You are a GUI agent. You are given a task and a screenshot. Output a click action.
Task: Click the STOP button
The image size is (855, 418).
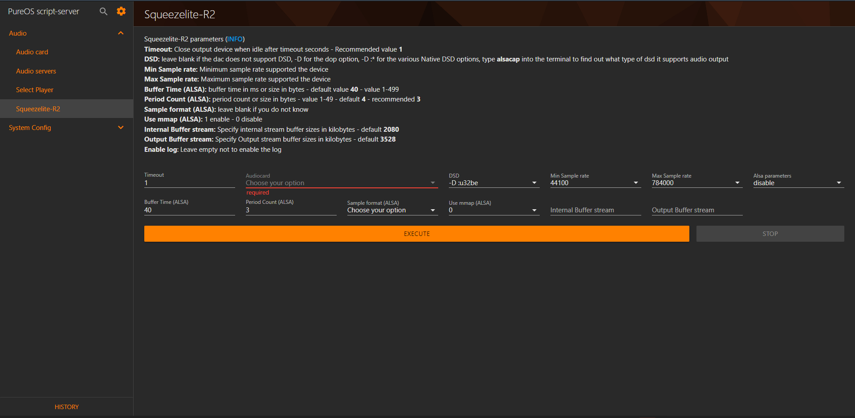pyautogui.click(x=770, y=234)
